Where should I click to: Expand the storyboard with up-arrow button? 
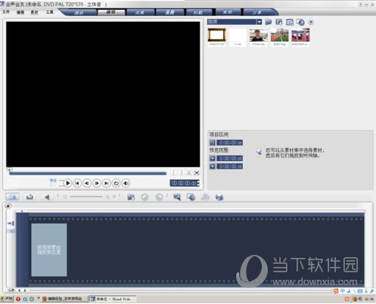[8, 206]
